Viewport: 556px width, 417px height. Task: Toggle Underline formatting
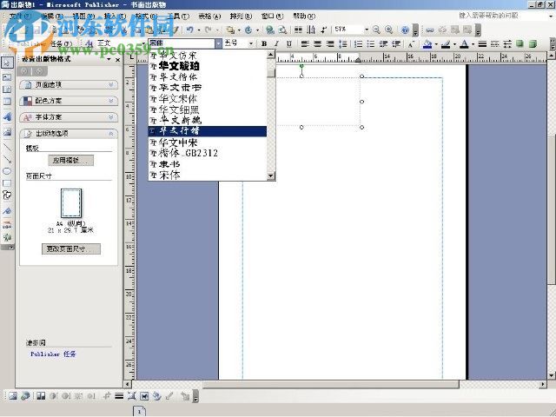point(289,44)
